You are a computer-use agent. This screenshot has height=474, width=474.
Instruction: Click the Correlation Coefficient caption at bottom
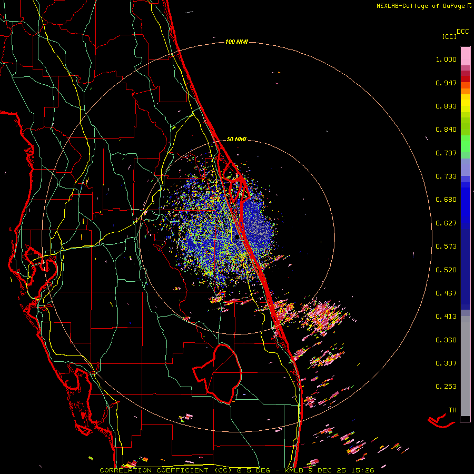click(x=236, y=470)
